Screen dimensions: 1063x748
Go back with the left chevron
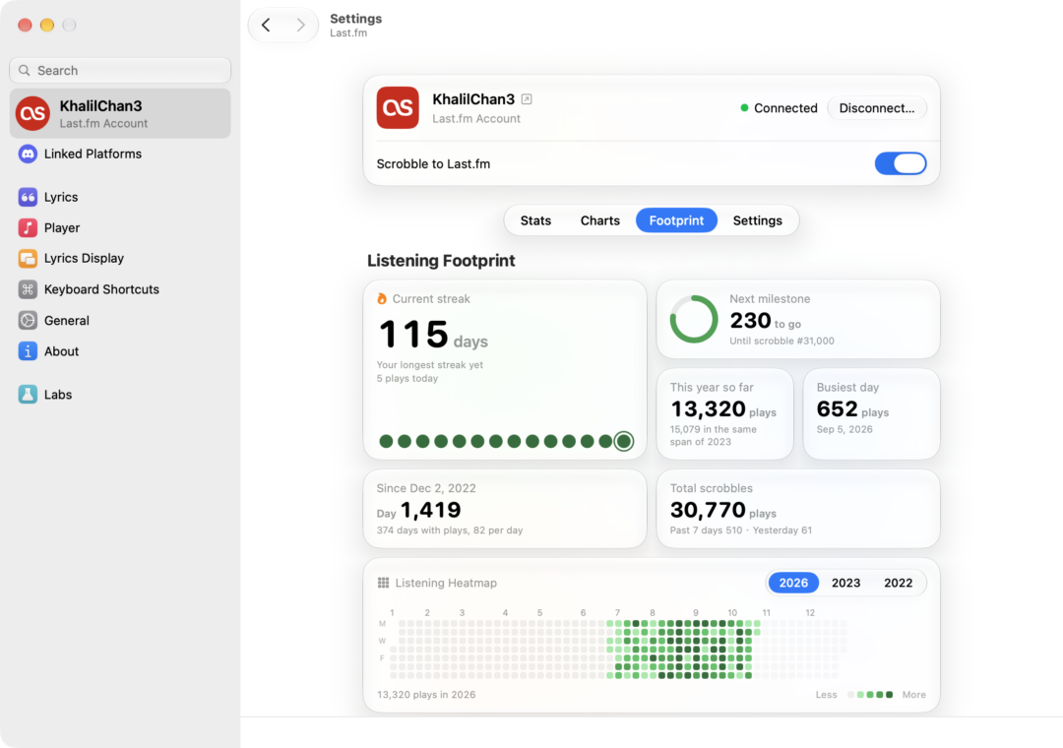click(x=266, y=25)
